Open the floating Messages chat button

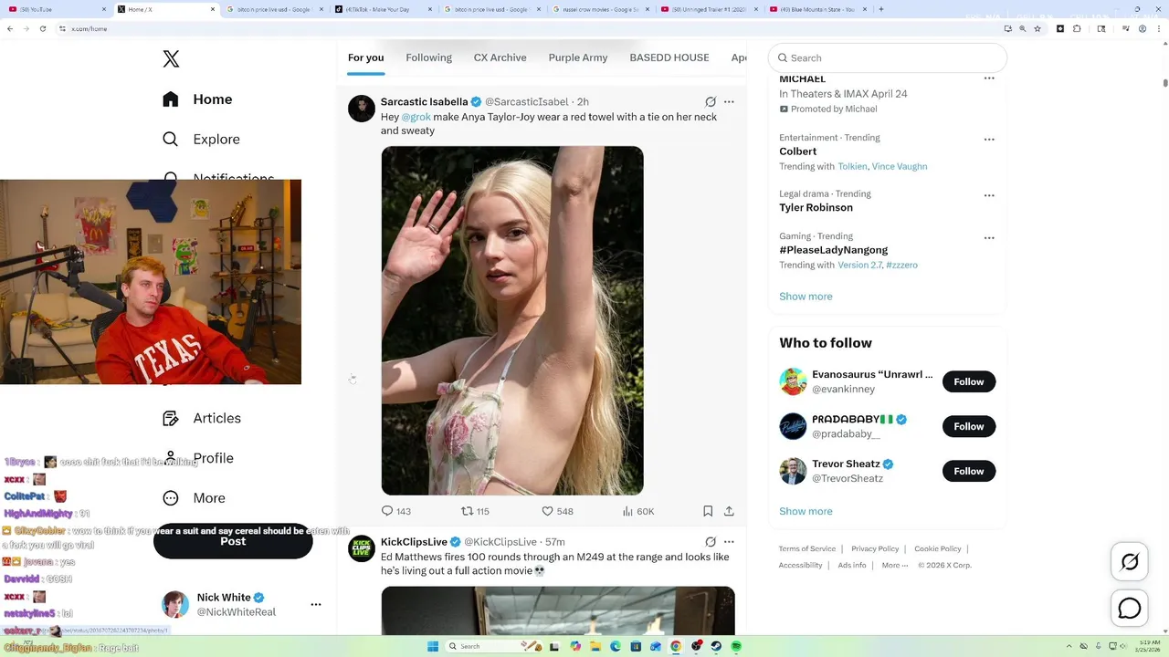pos(1130,608)
